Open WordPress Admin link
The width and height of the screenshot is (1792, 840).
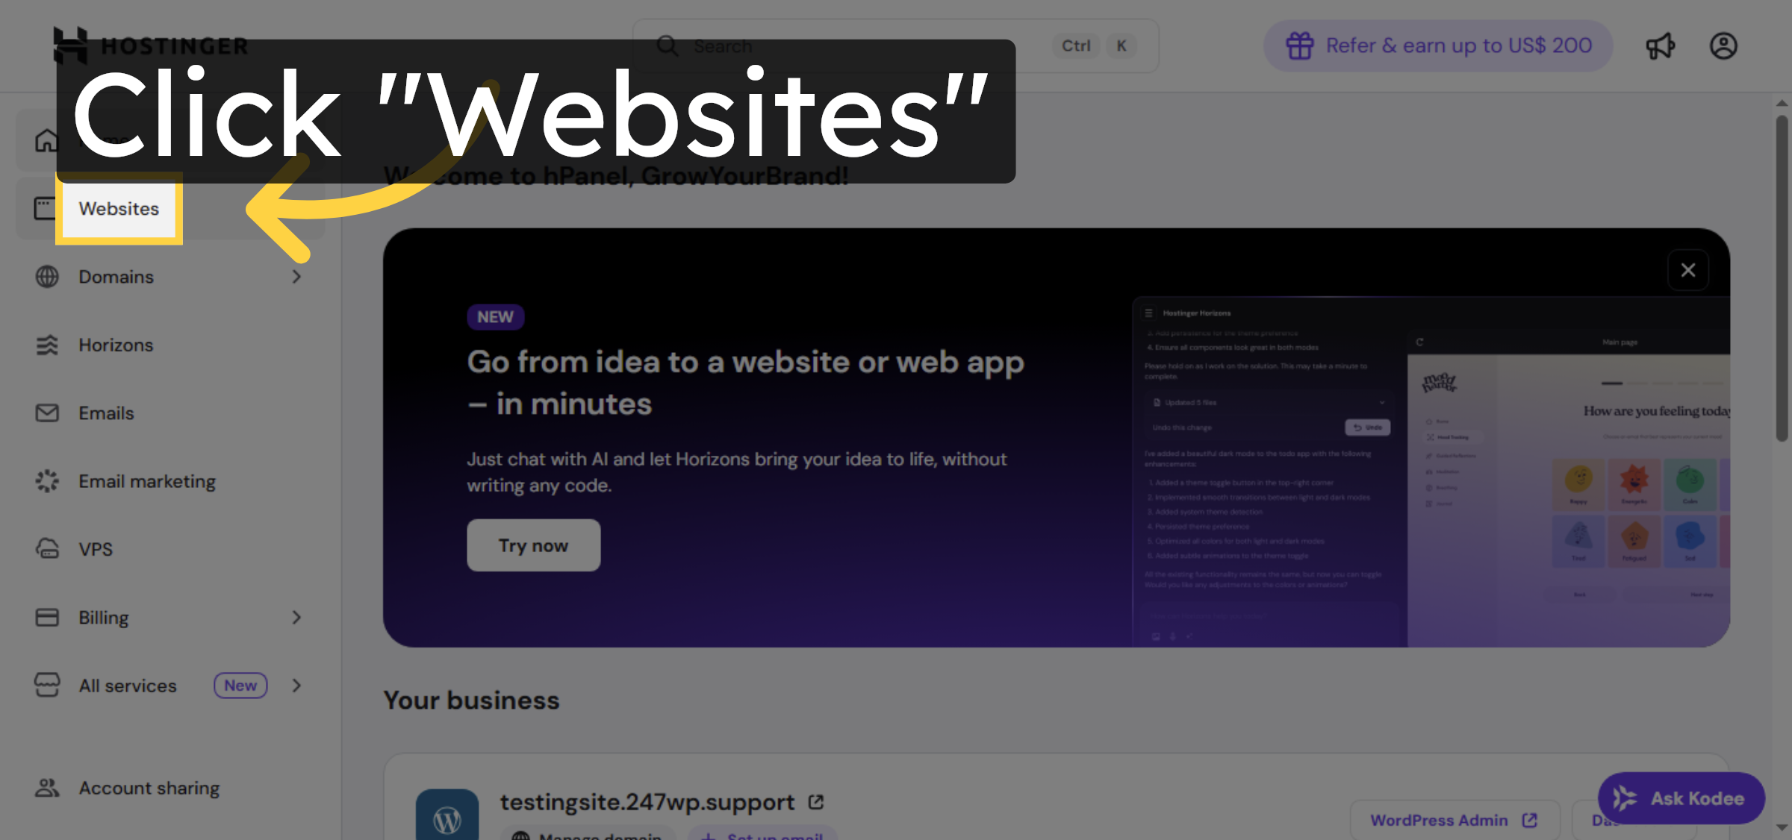pos(1452,819)
